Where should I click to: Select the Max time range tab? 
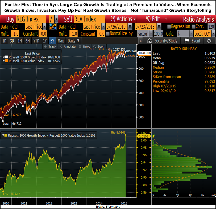60,41
